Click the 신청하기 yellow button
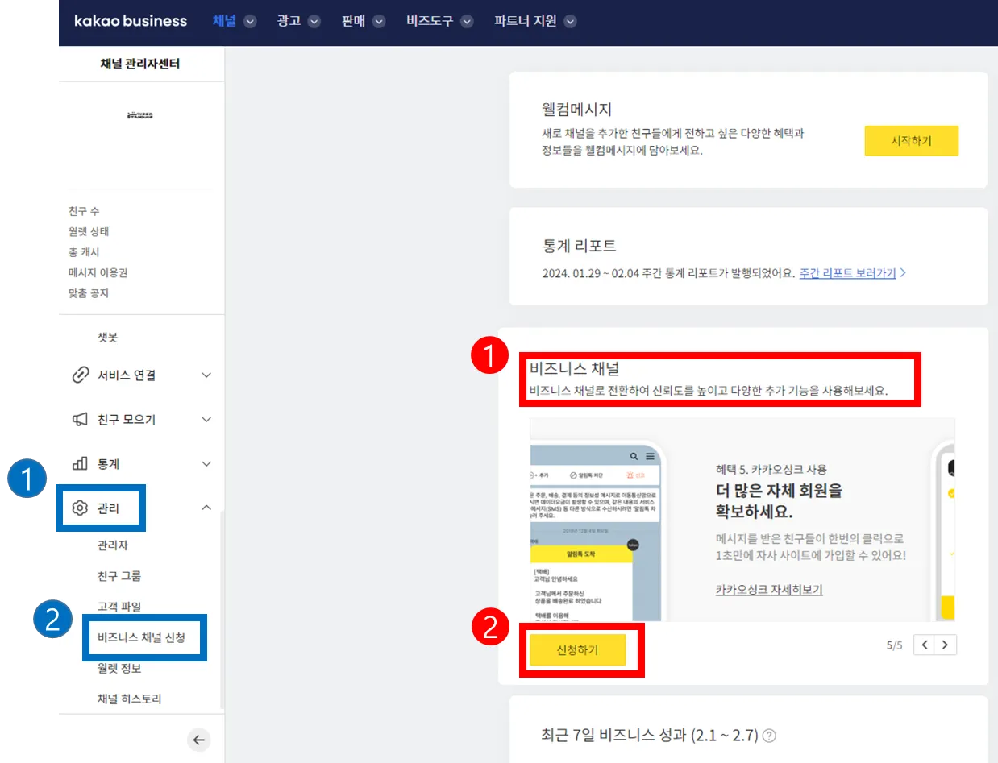The height and width of the screenshot is (763, 998). pyautogui.click(x=577, y=650)
